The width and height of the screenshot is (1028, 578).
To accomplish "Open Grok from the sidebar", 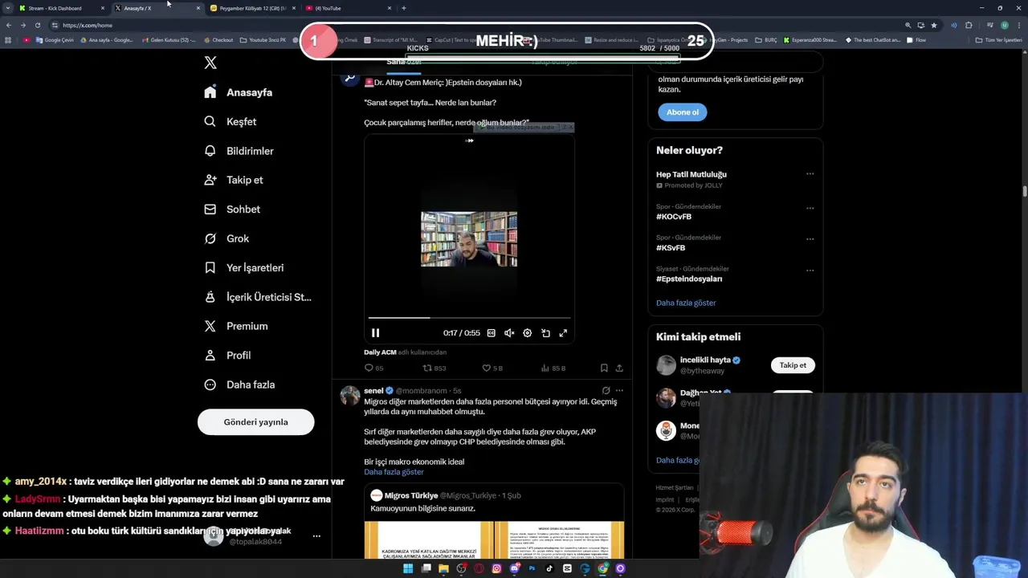I will click(x=226, y=238).
